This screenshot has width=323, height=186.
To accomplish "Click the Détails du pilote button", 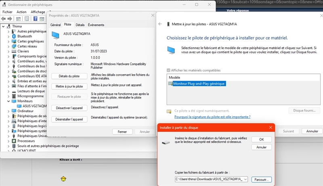I will pyautogui.click(x=69, y=76).
